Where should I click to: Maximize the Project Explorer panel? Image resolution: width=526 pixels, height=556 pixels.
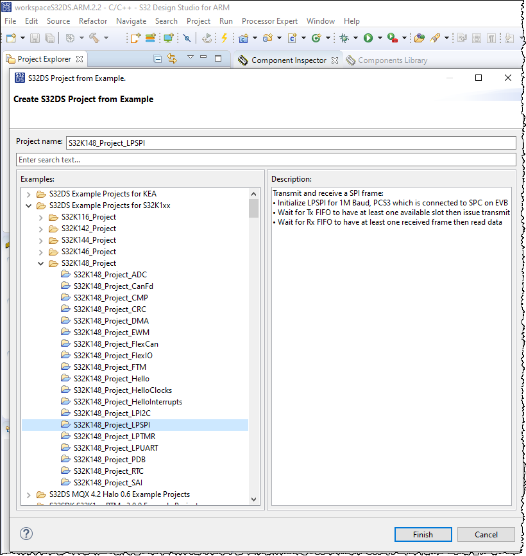[218, 58]
